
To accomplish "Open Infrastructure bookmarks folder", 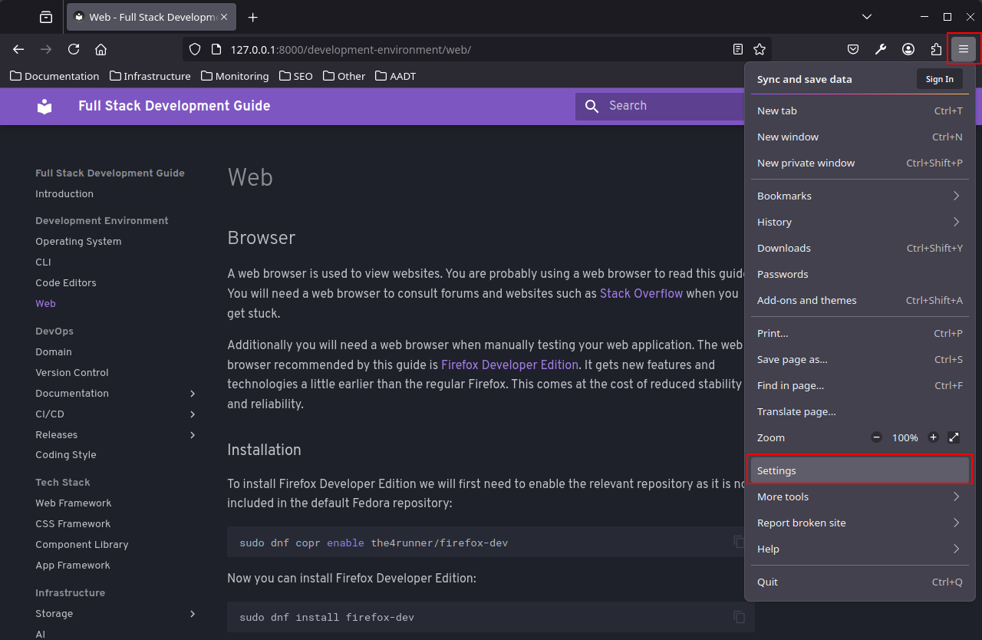I will 150,76.
